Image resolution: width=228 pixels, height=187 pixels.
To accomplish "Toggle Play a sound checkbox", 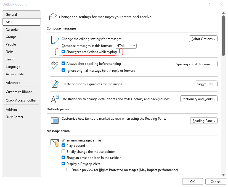I will pos(63,145).
